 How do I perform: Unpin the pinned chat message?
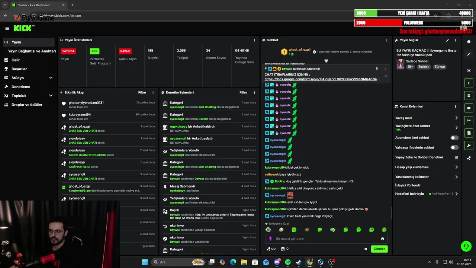tap(377, 69)
